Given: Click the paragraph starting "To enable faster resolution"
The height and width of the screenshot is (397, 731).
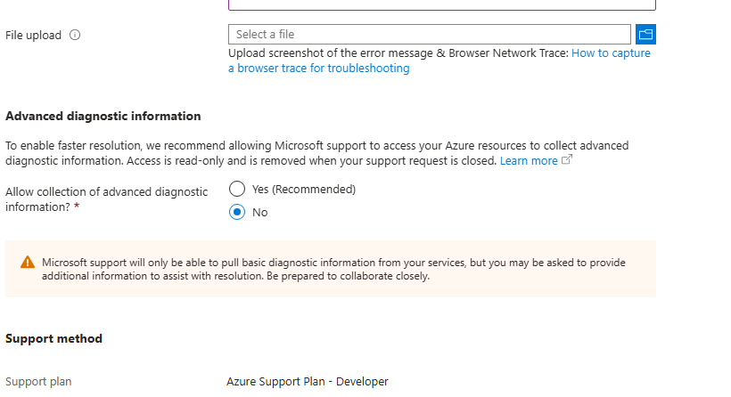Looking at the screenshot, I should coord(316,152).
